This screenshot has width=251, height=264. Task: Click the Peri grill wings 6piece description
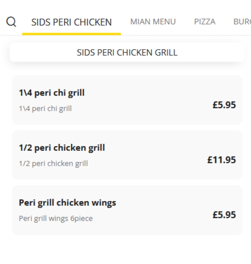[x=56, y=219]
